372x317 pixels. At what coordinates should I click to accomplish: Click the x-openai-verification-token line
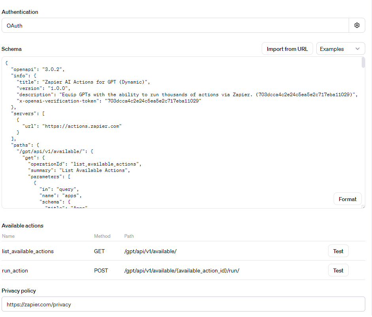tap(109, 101)
